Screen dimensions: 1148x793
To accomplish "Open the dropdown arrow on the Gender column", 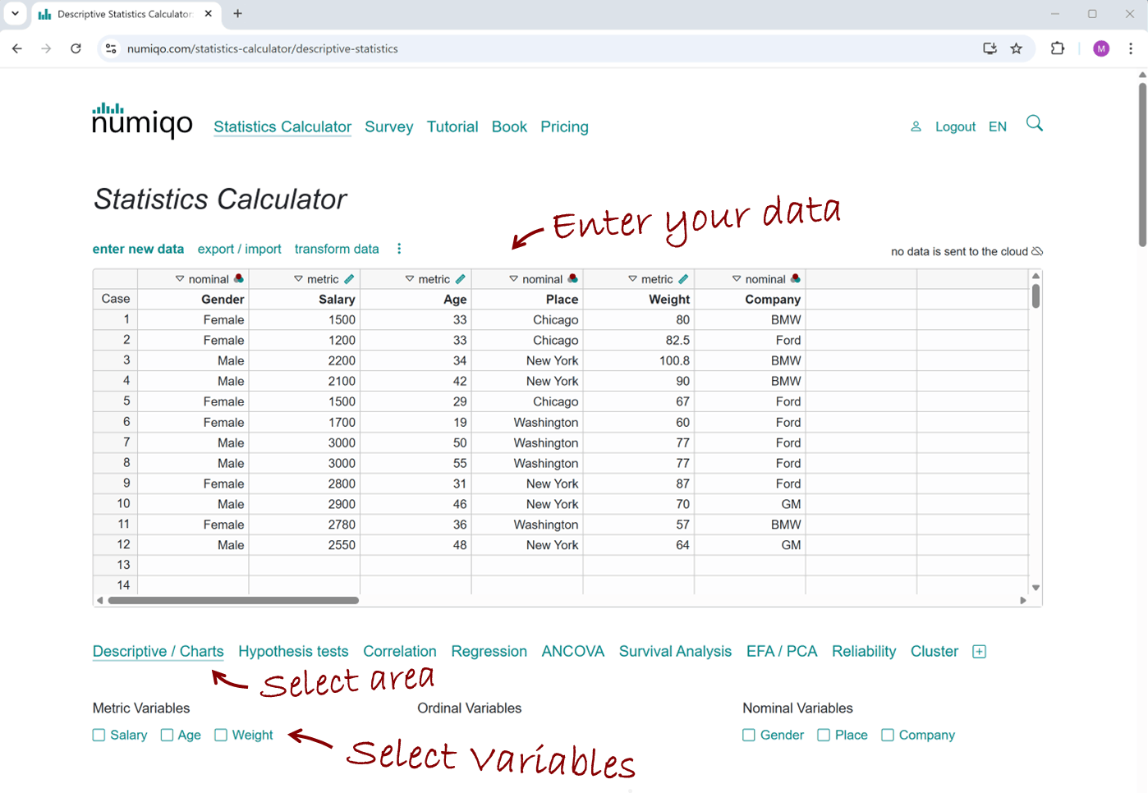I will click(180, 278).
